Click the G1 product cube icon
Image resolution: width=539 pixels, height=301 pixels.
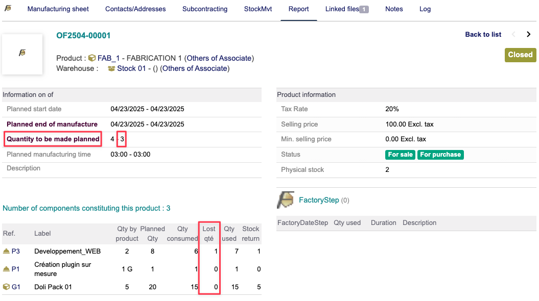pos(6,287)
